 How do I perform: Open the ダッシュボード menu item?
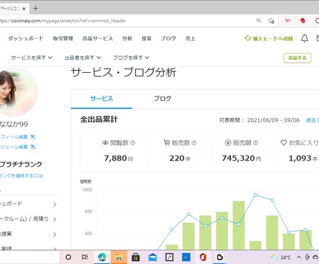coord(26,38)
